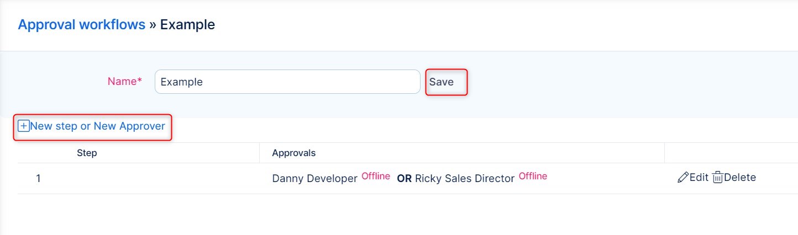Viewport: 798px width, 235px height.
Task: Click the OR text between approvers
Action: [404, 179]
